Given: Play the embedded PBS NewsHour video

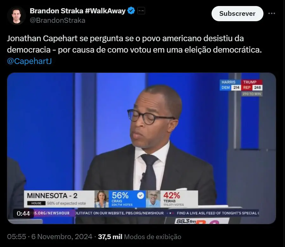Looking at the screenshot, I should tap(142, 148).
